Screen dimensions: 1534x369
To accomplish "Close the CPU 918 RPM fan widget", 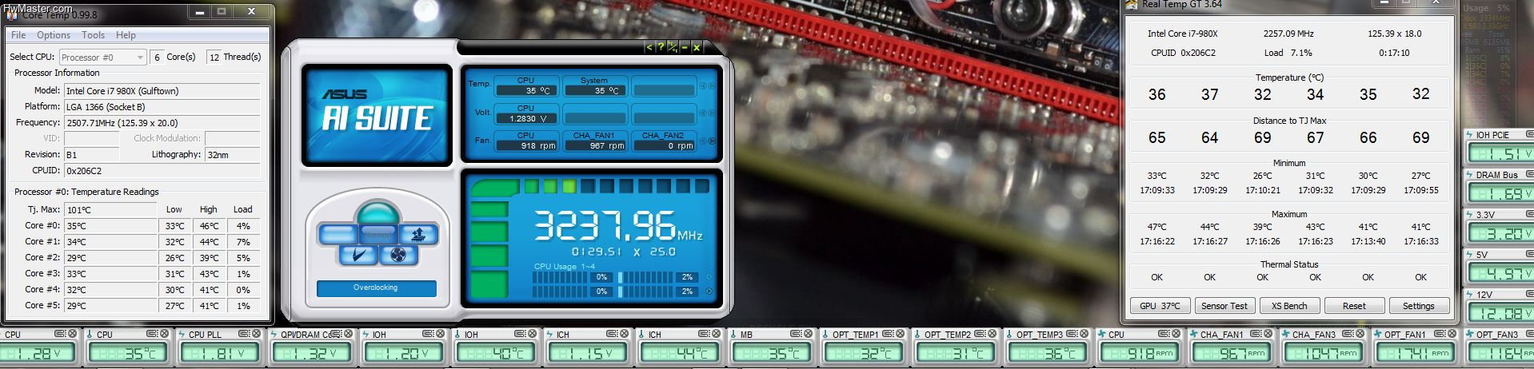I will [1176, 334].
